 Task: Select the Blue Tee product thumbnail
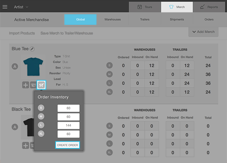click(x=33, y=67)
